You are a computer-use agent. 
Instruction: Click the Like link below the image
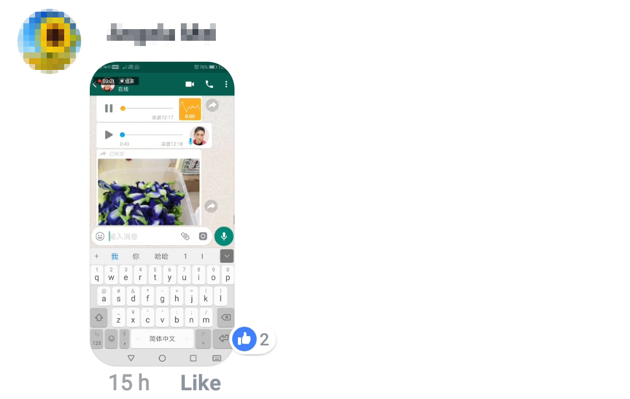pos(201,383)
